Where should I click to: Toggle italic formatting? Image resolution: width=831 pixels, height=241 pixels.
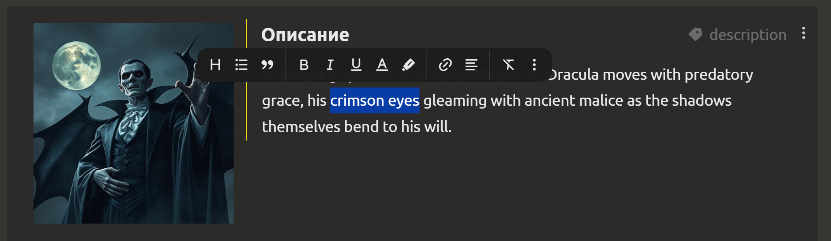point(330,65)
